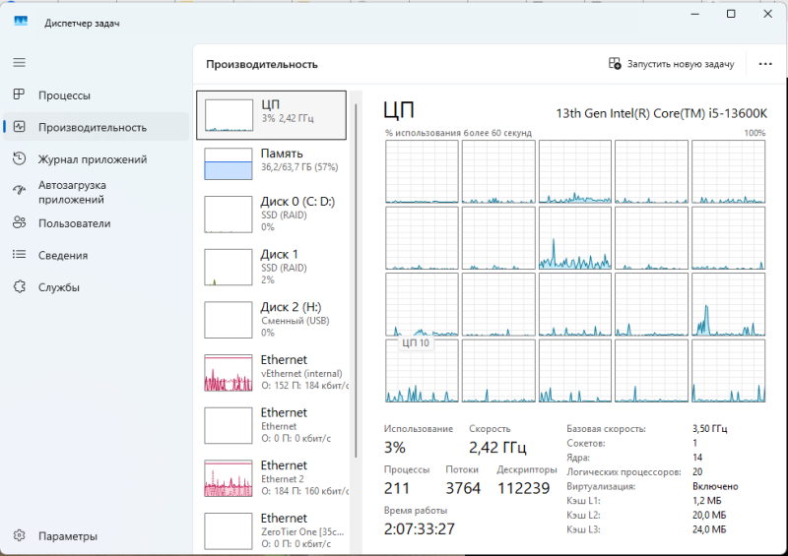Viewport: 788px width, 556px height.
Task: Click the Службы puzzle icon
Action: click(x=19, y=287)
